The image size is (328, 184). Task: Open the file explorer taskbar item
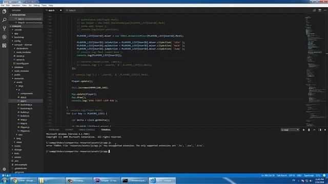point(51,180)
